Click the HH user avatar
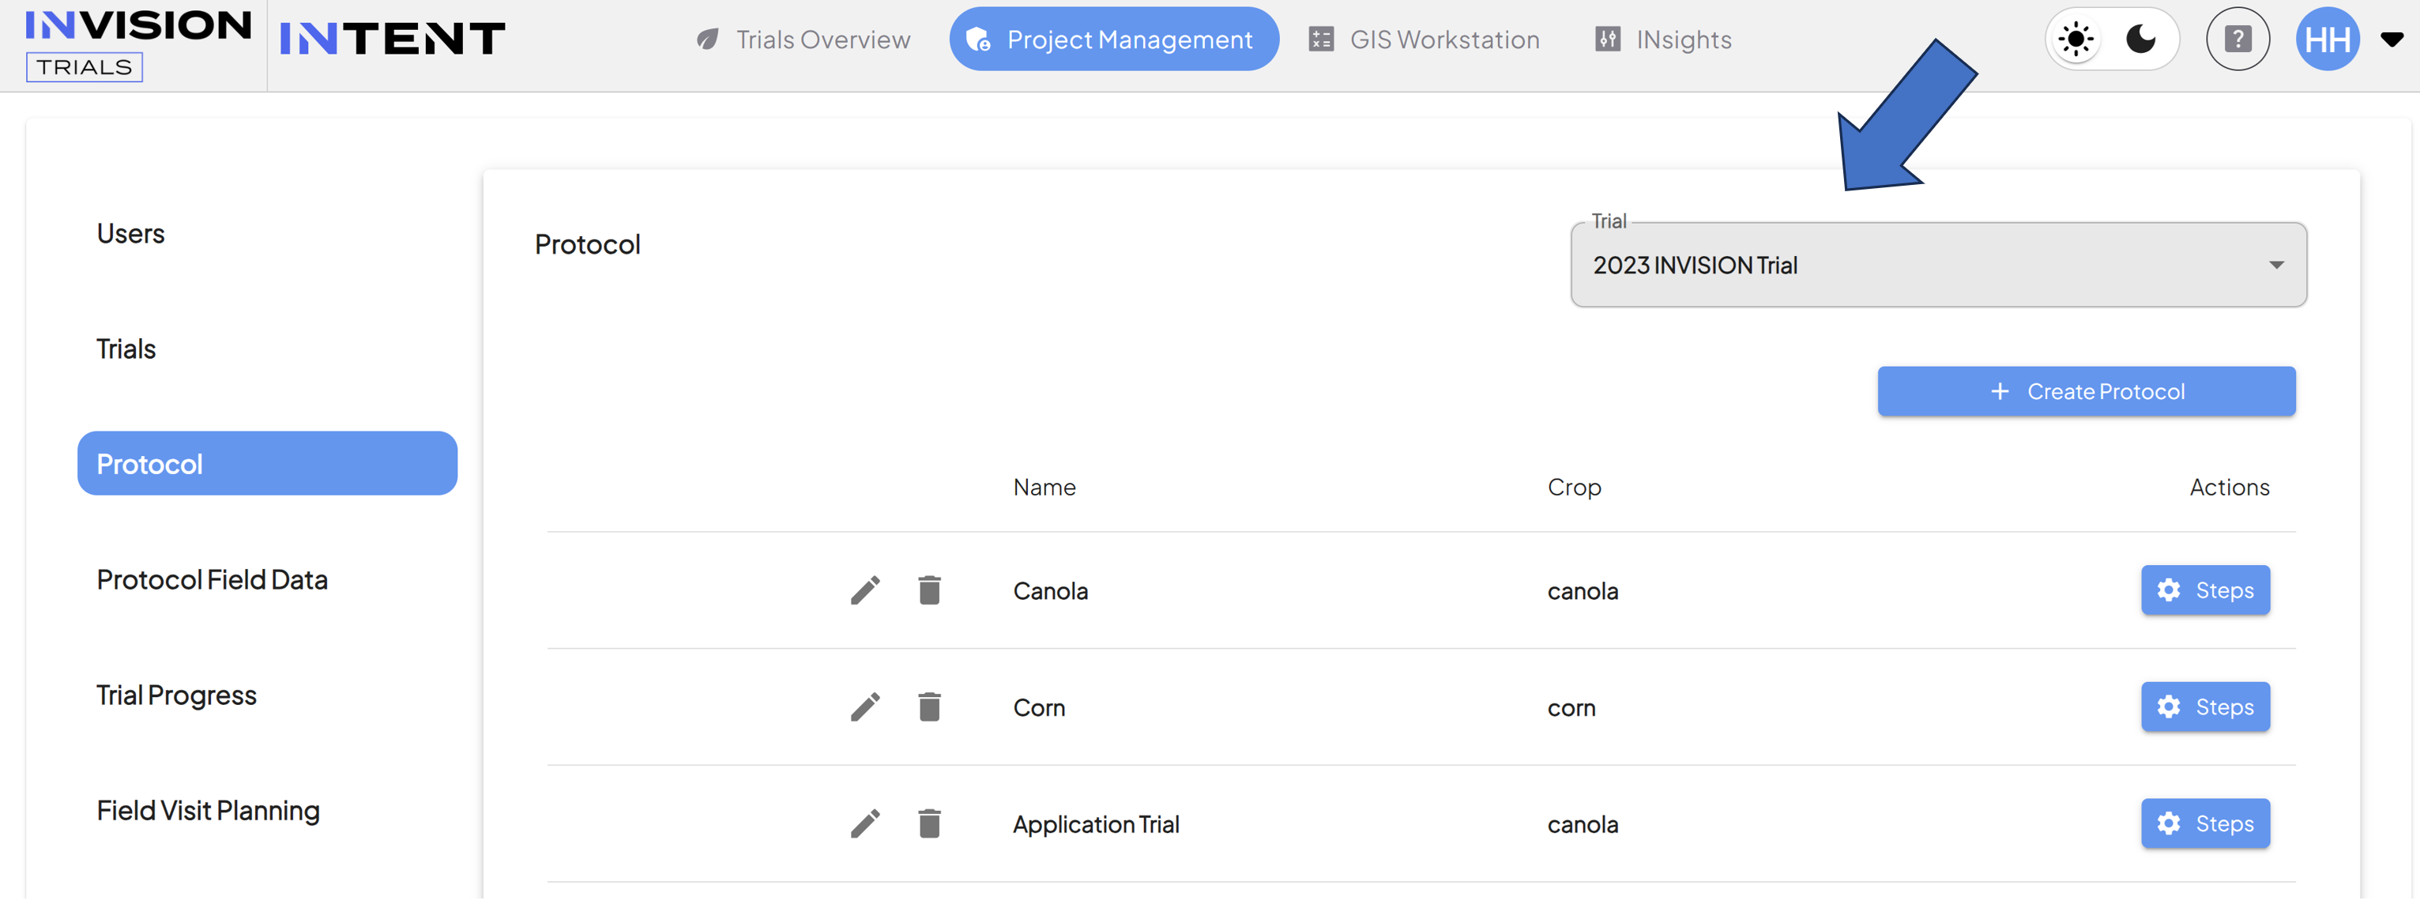2420x908 pixels. 2327,40
